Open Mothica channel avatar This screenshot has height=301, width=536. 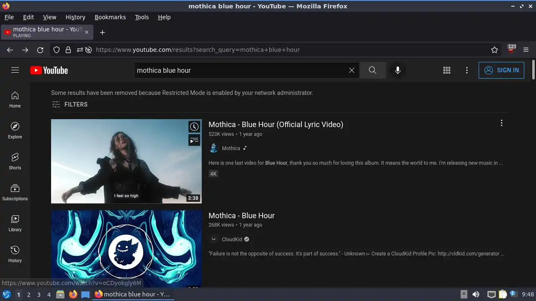point(214,148)
